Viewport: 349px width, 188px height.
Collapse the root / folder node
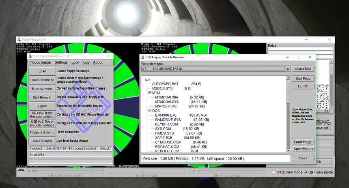click(x=146, y=79)
